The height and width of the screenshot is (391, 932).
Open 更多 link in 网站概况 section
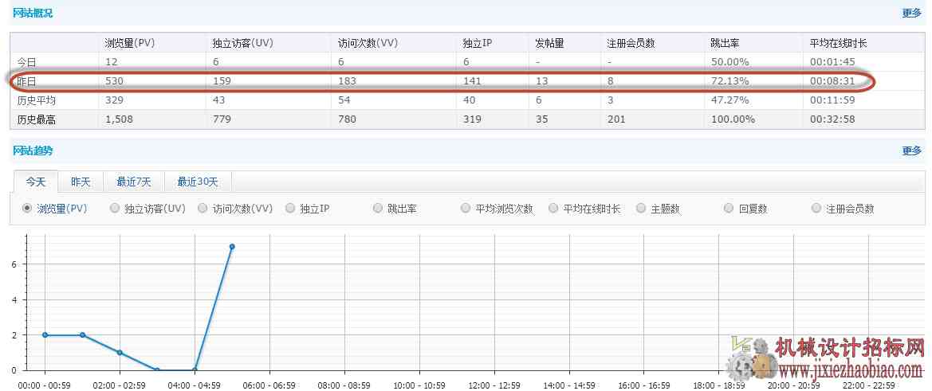911,13
